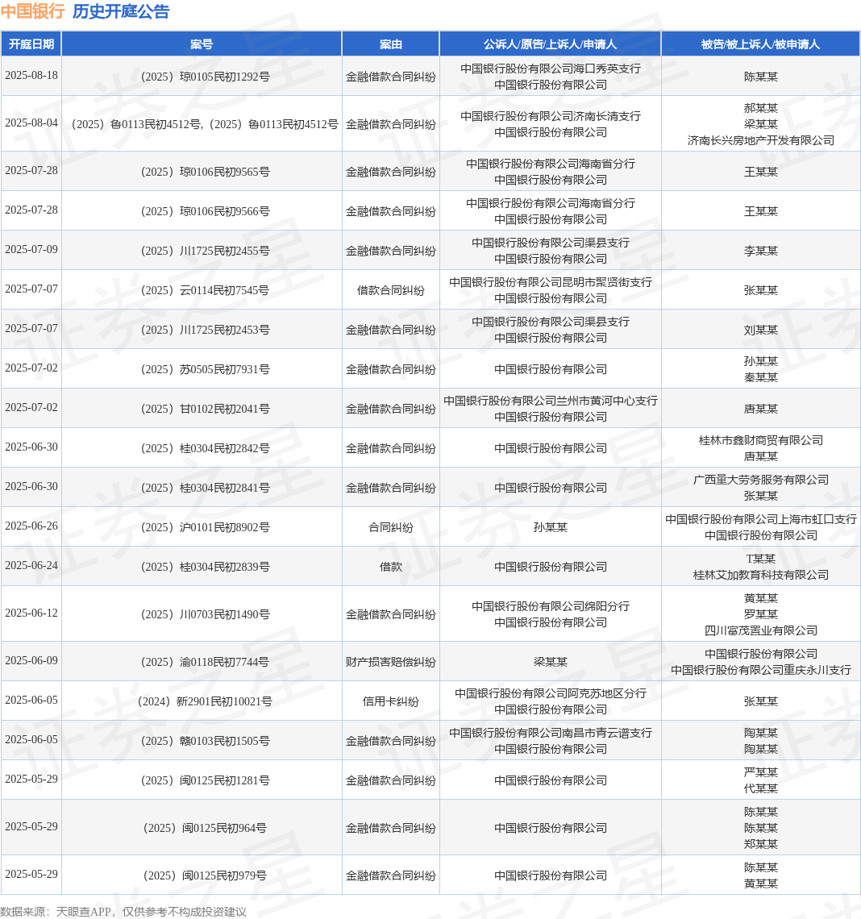
Task: Click the 中国银行 title text
Action: tap(33, 12)
